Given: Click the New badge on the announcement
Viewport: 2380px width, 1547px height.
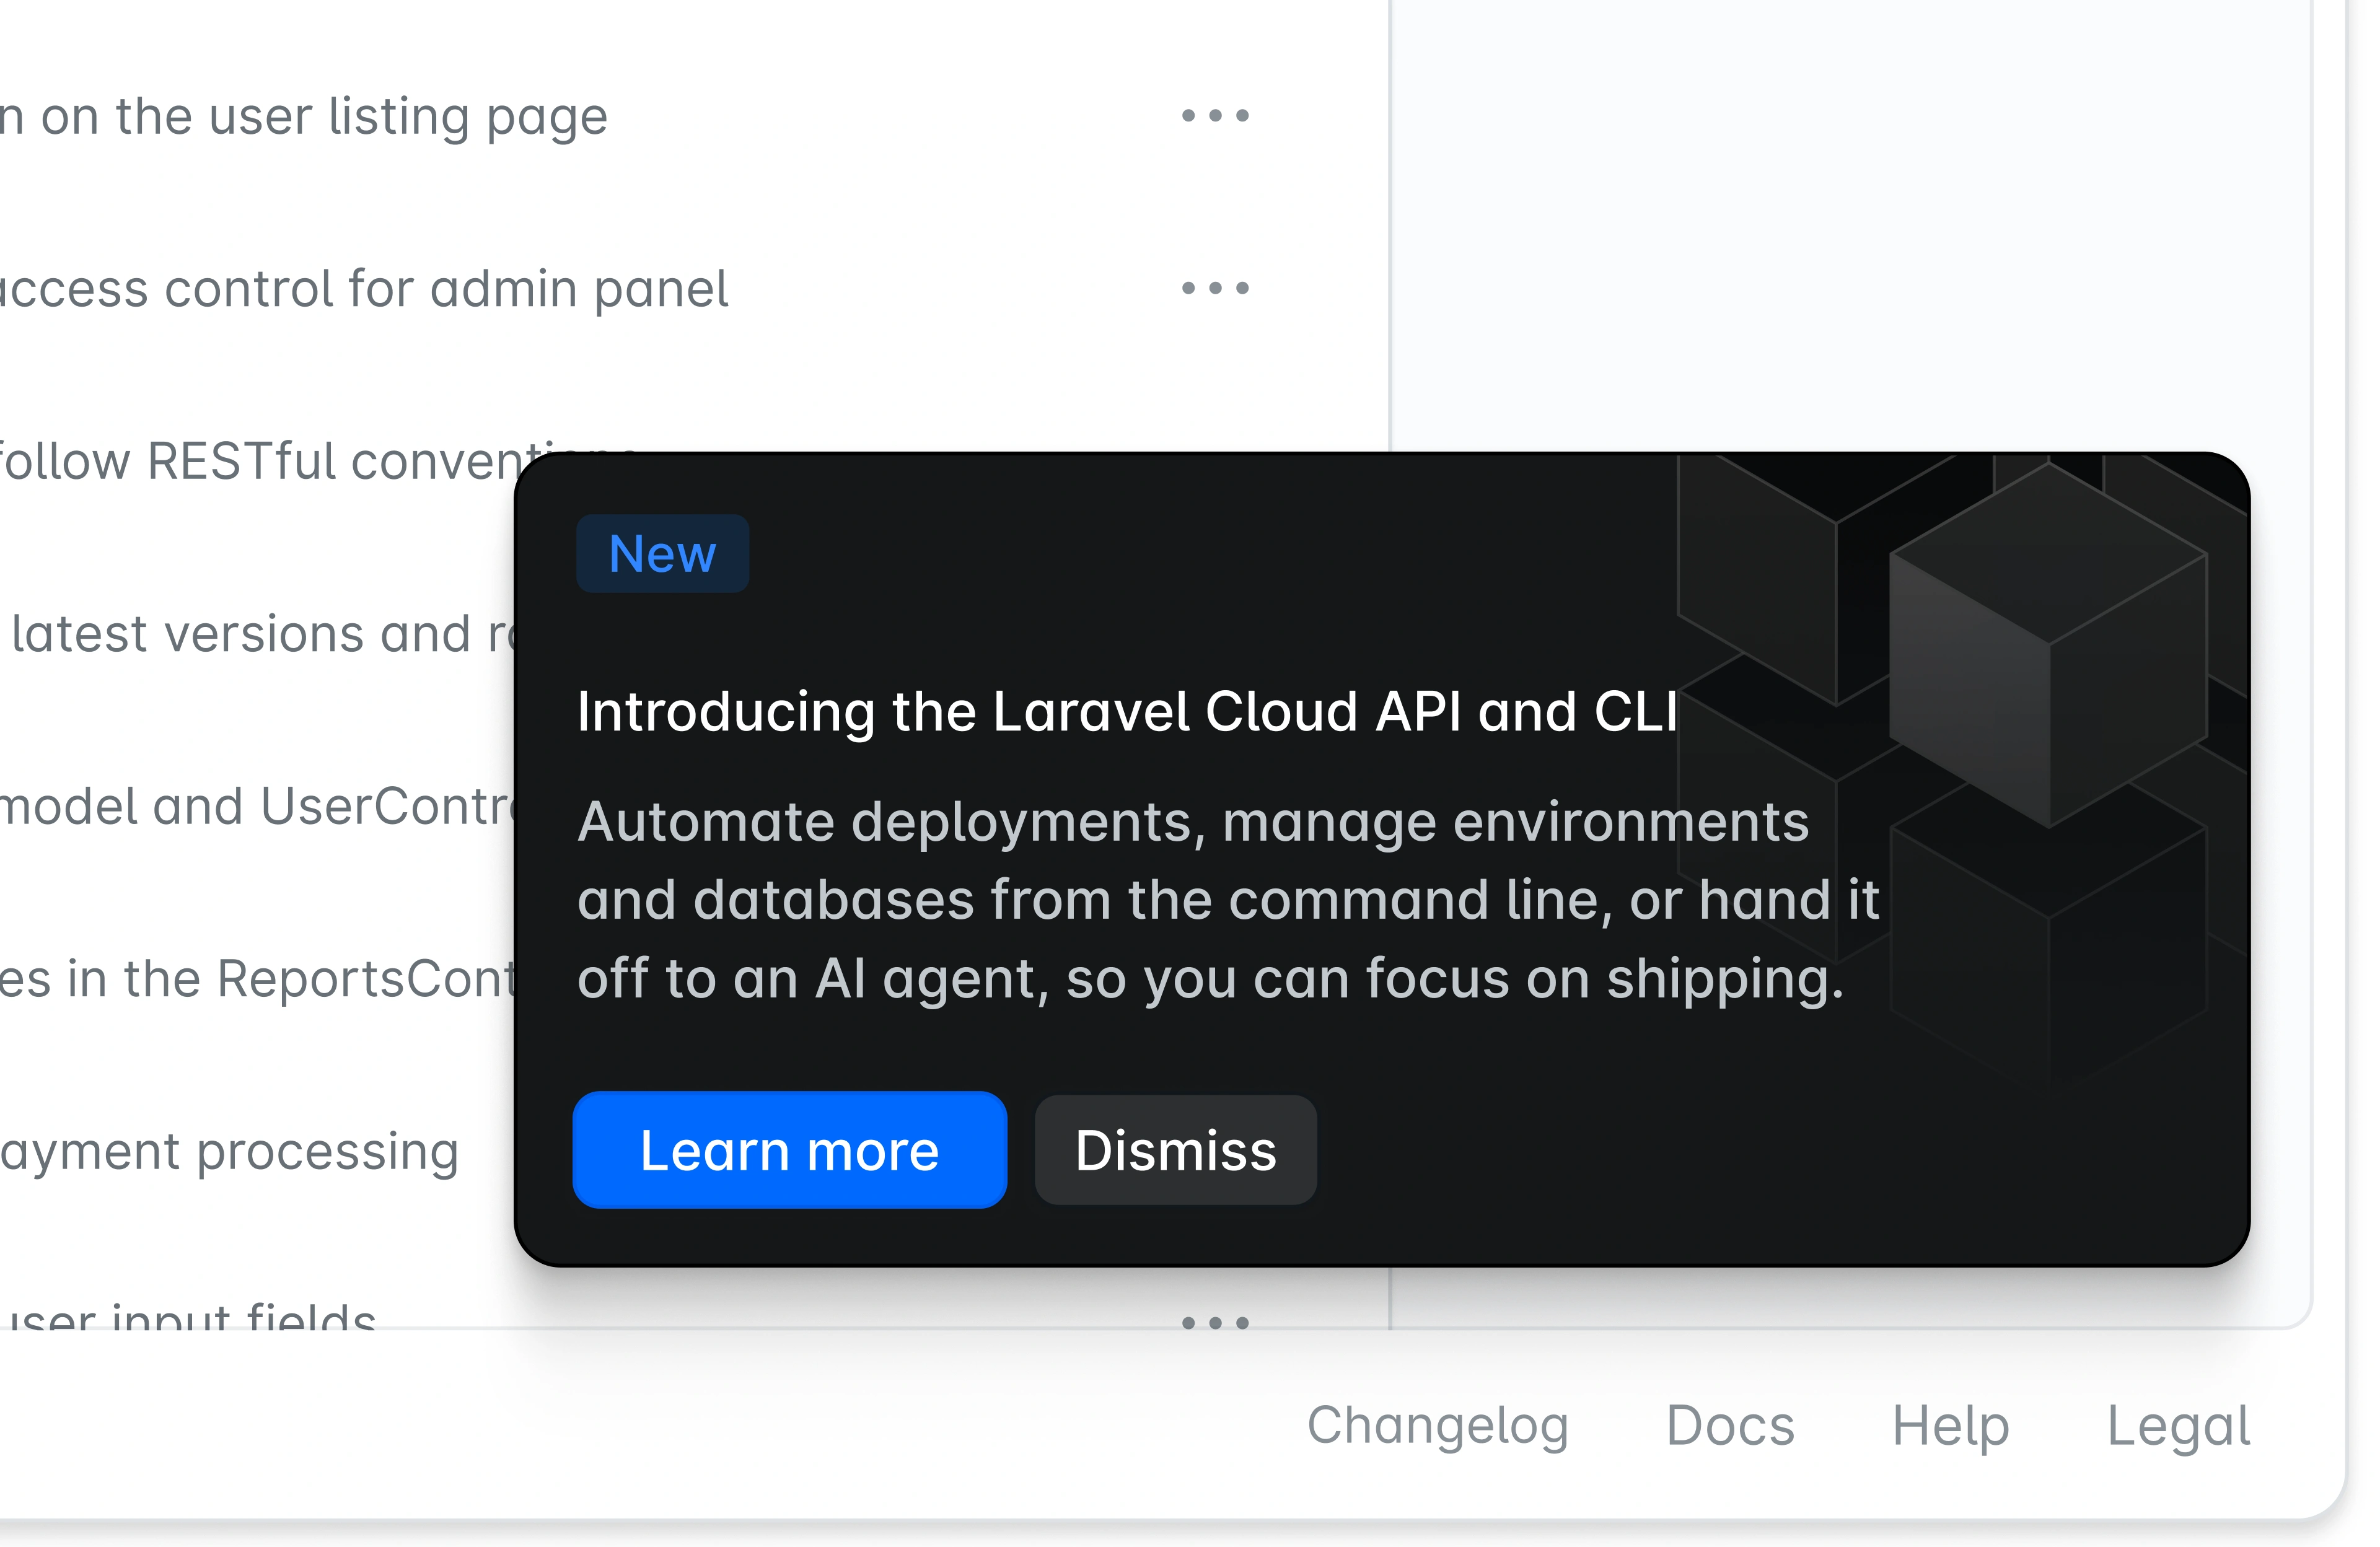Looking at the screenshot, I should coord(662,553).
